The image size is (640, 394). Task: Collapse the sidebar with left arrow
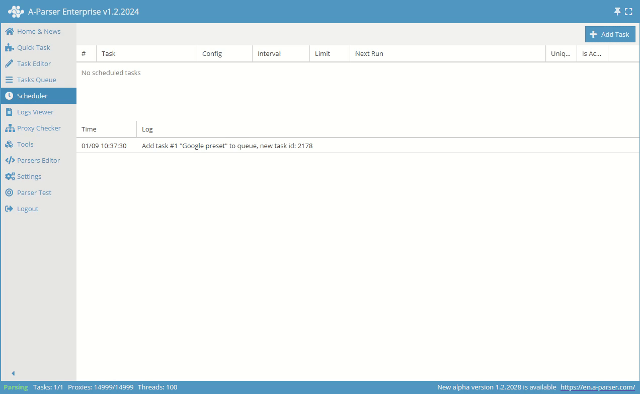point(13,373)
